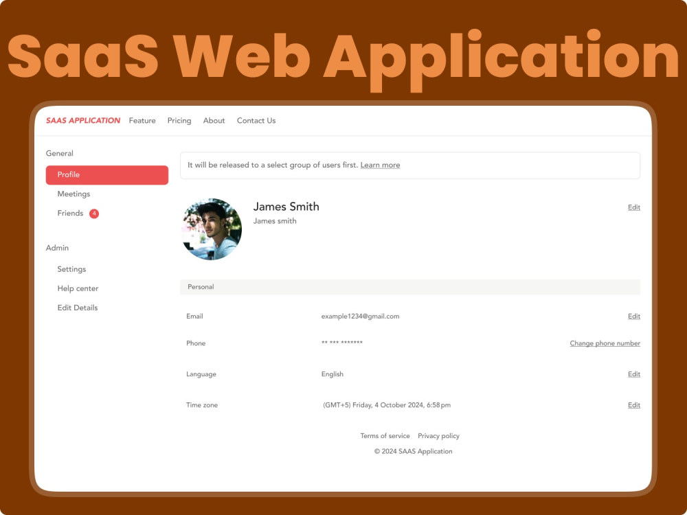Select Profile in the sidebar
This screenshot has height=515, width=687.
[x=107, y=174]
